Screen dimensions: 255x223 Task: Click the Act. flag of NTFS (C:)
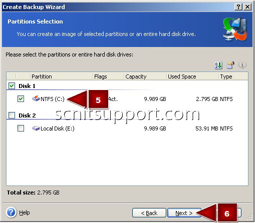pyautogui.click(x=113, y=99)
